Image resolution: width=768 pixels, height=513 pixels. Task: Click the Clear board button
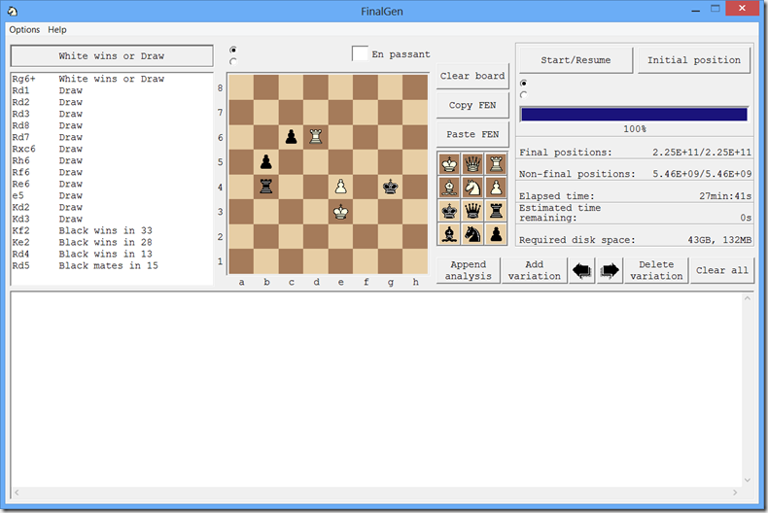point(472,76)
